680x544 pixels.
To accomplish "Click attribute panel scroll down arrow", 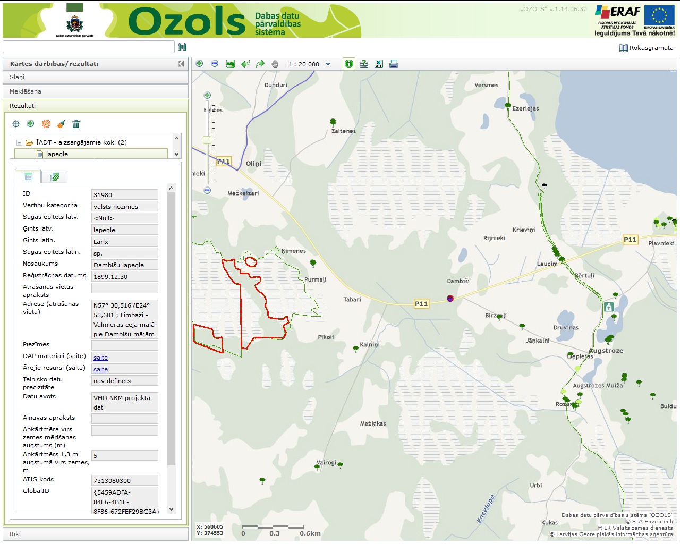I will point(171,509).
